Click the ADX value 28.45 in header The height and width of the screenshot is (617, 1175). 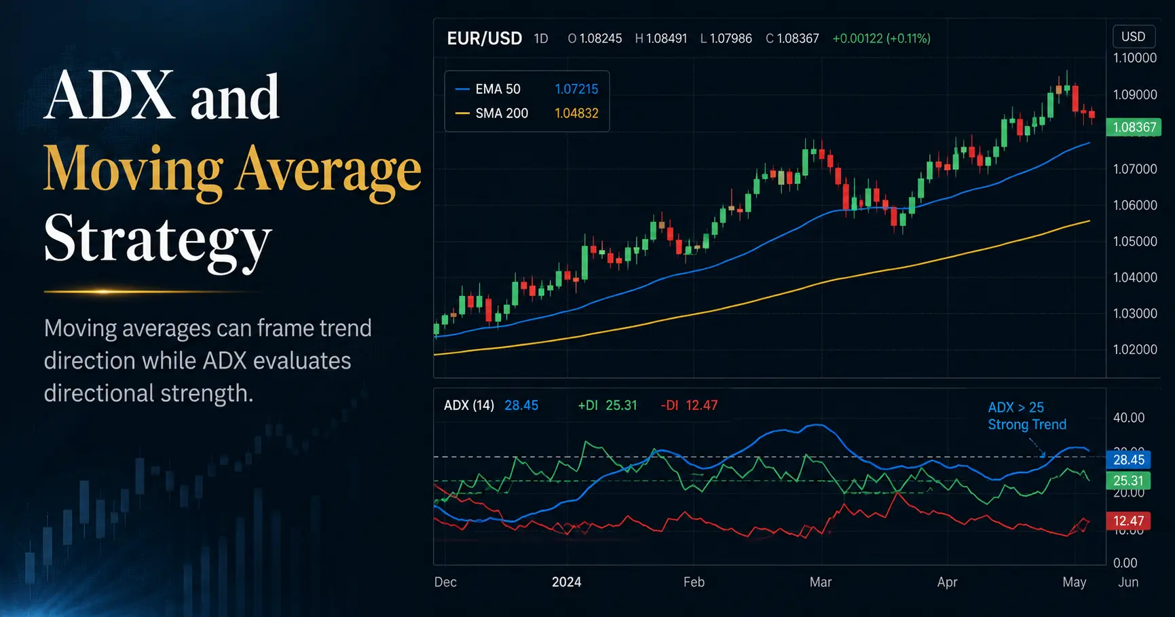tap(521, 405)
